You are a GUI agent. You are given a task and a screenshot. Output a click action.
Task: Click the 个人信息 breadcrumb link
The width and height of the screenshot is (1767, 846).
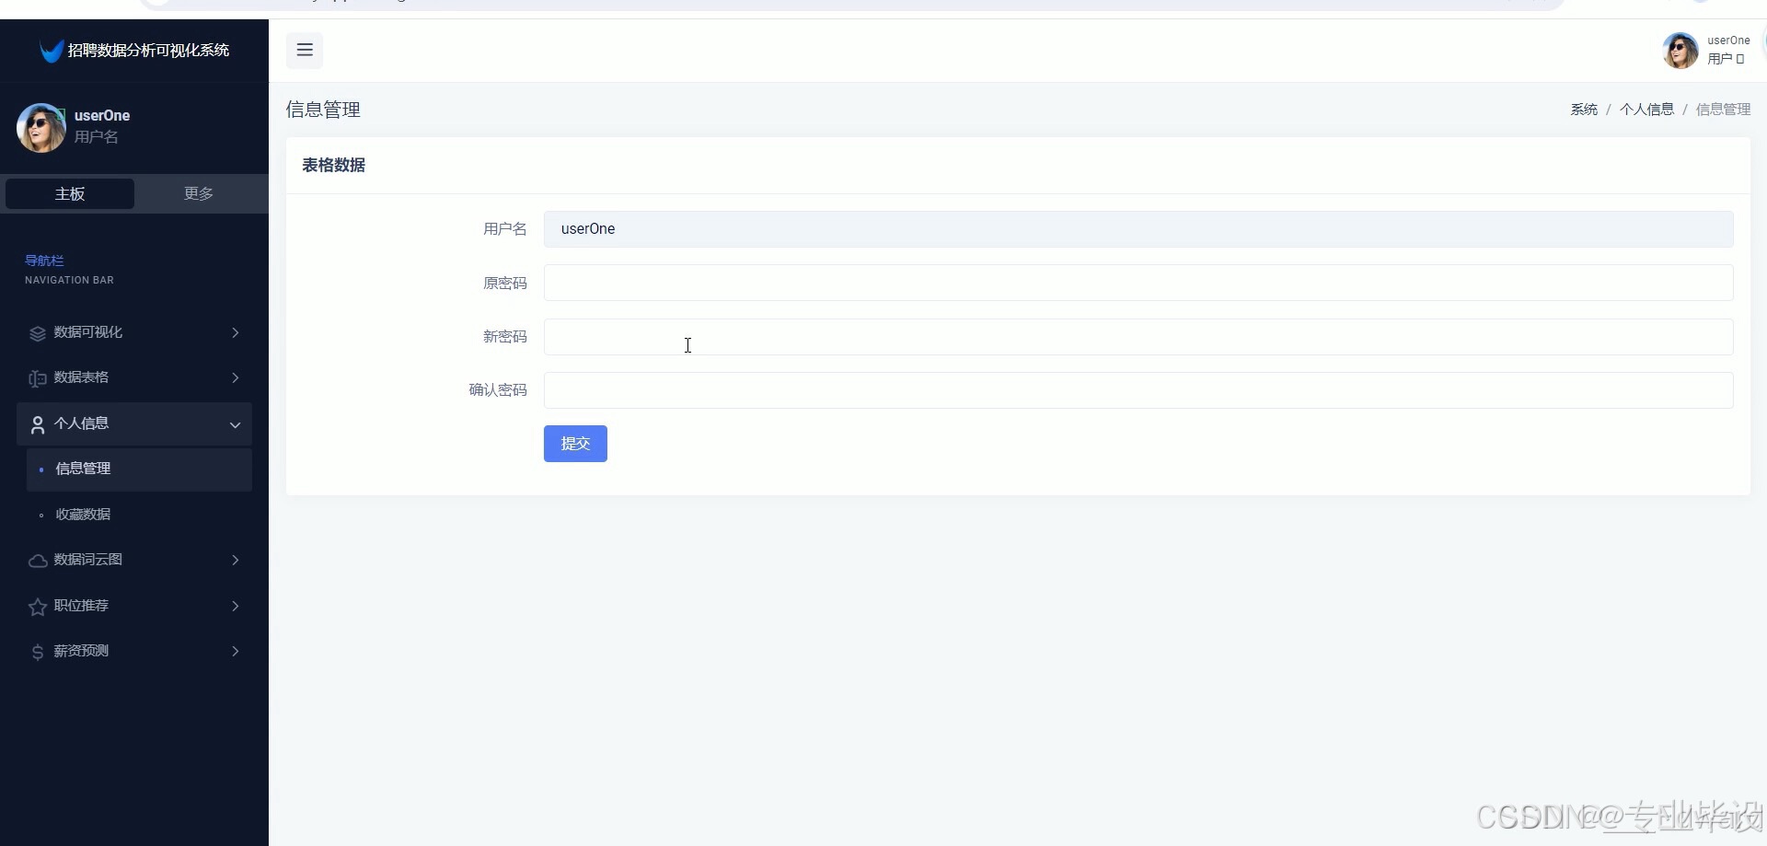coord(1646,110)
